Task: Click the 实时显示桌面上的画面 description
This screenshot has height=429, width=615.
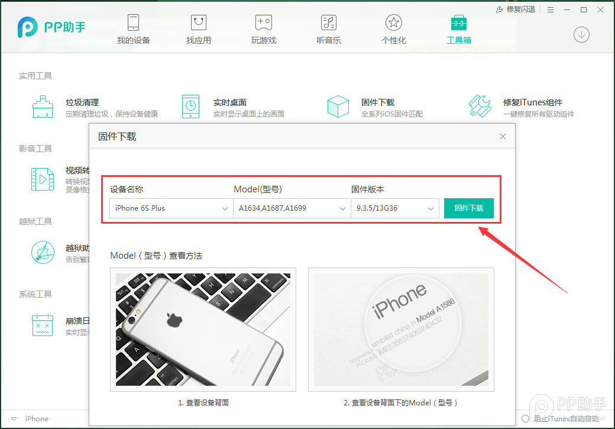Action: (249, 114)
